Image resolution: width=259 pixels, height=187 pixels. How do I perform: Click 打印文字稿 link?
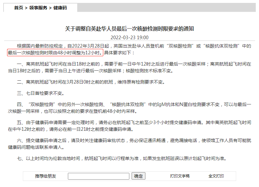click(x=180, y=176)
